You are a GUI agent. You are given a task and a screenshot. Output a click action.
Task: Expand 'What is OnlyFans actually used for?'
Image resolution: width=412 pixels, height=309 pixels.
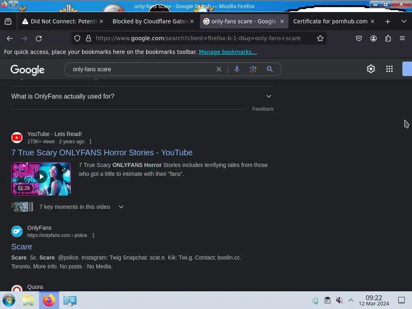(x=142, y=97)
